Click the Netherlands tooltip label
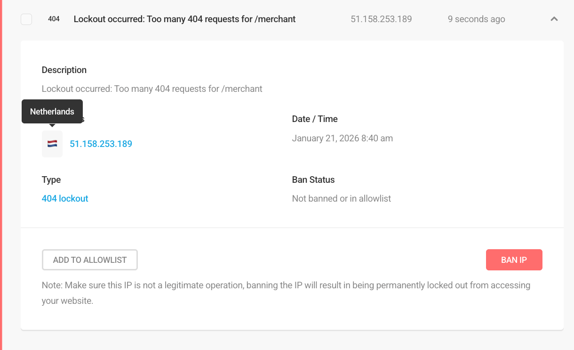This screenshot has height=350, width=574. [52, 111]
